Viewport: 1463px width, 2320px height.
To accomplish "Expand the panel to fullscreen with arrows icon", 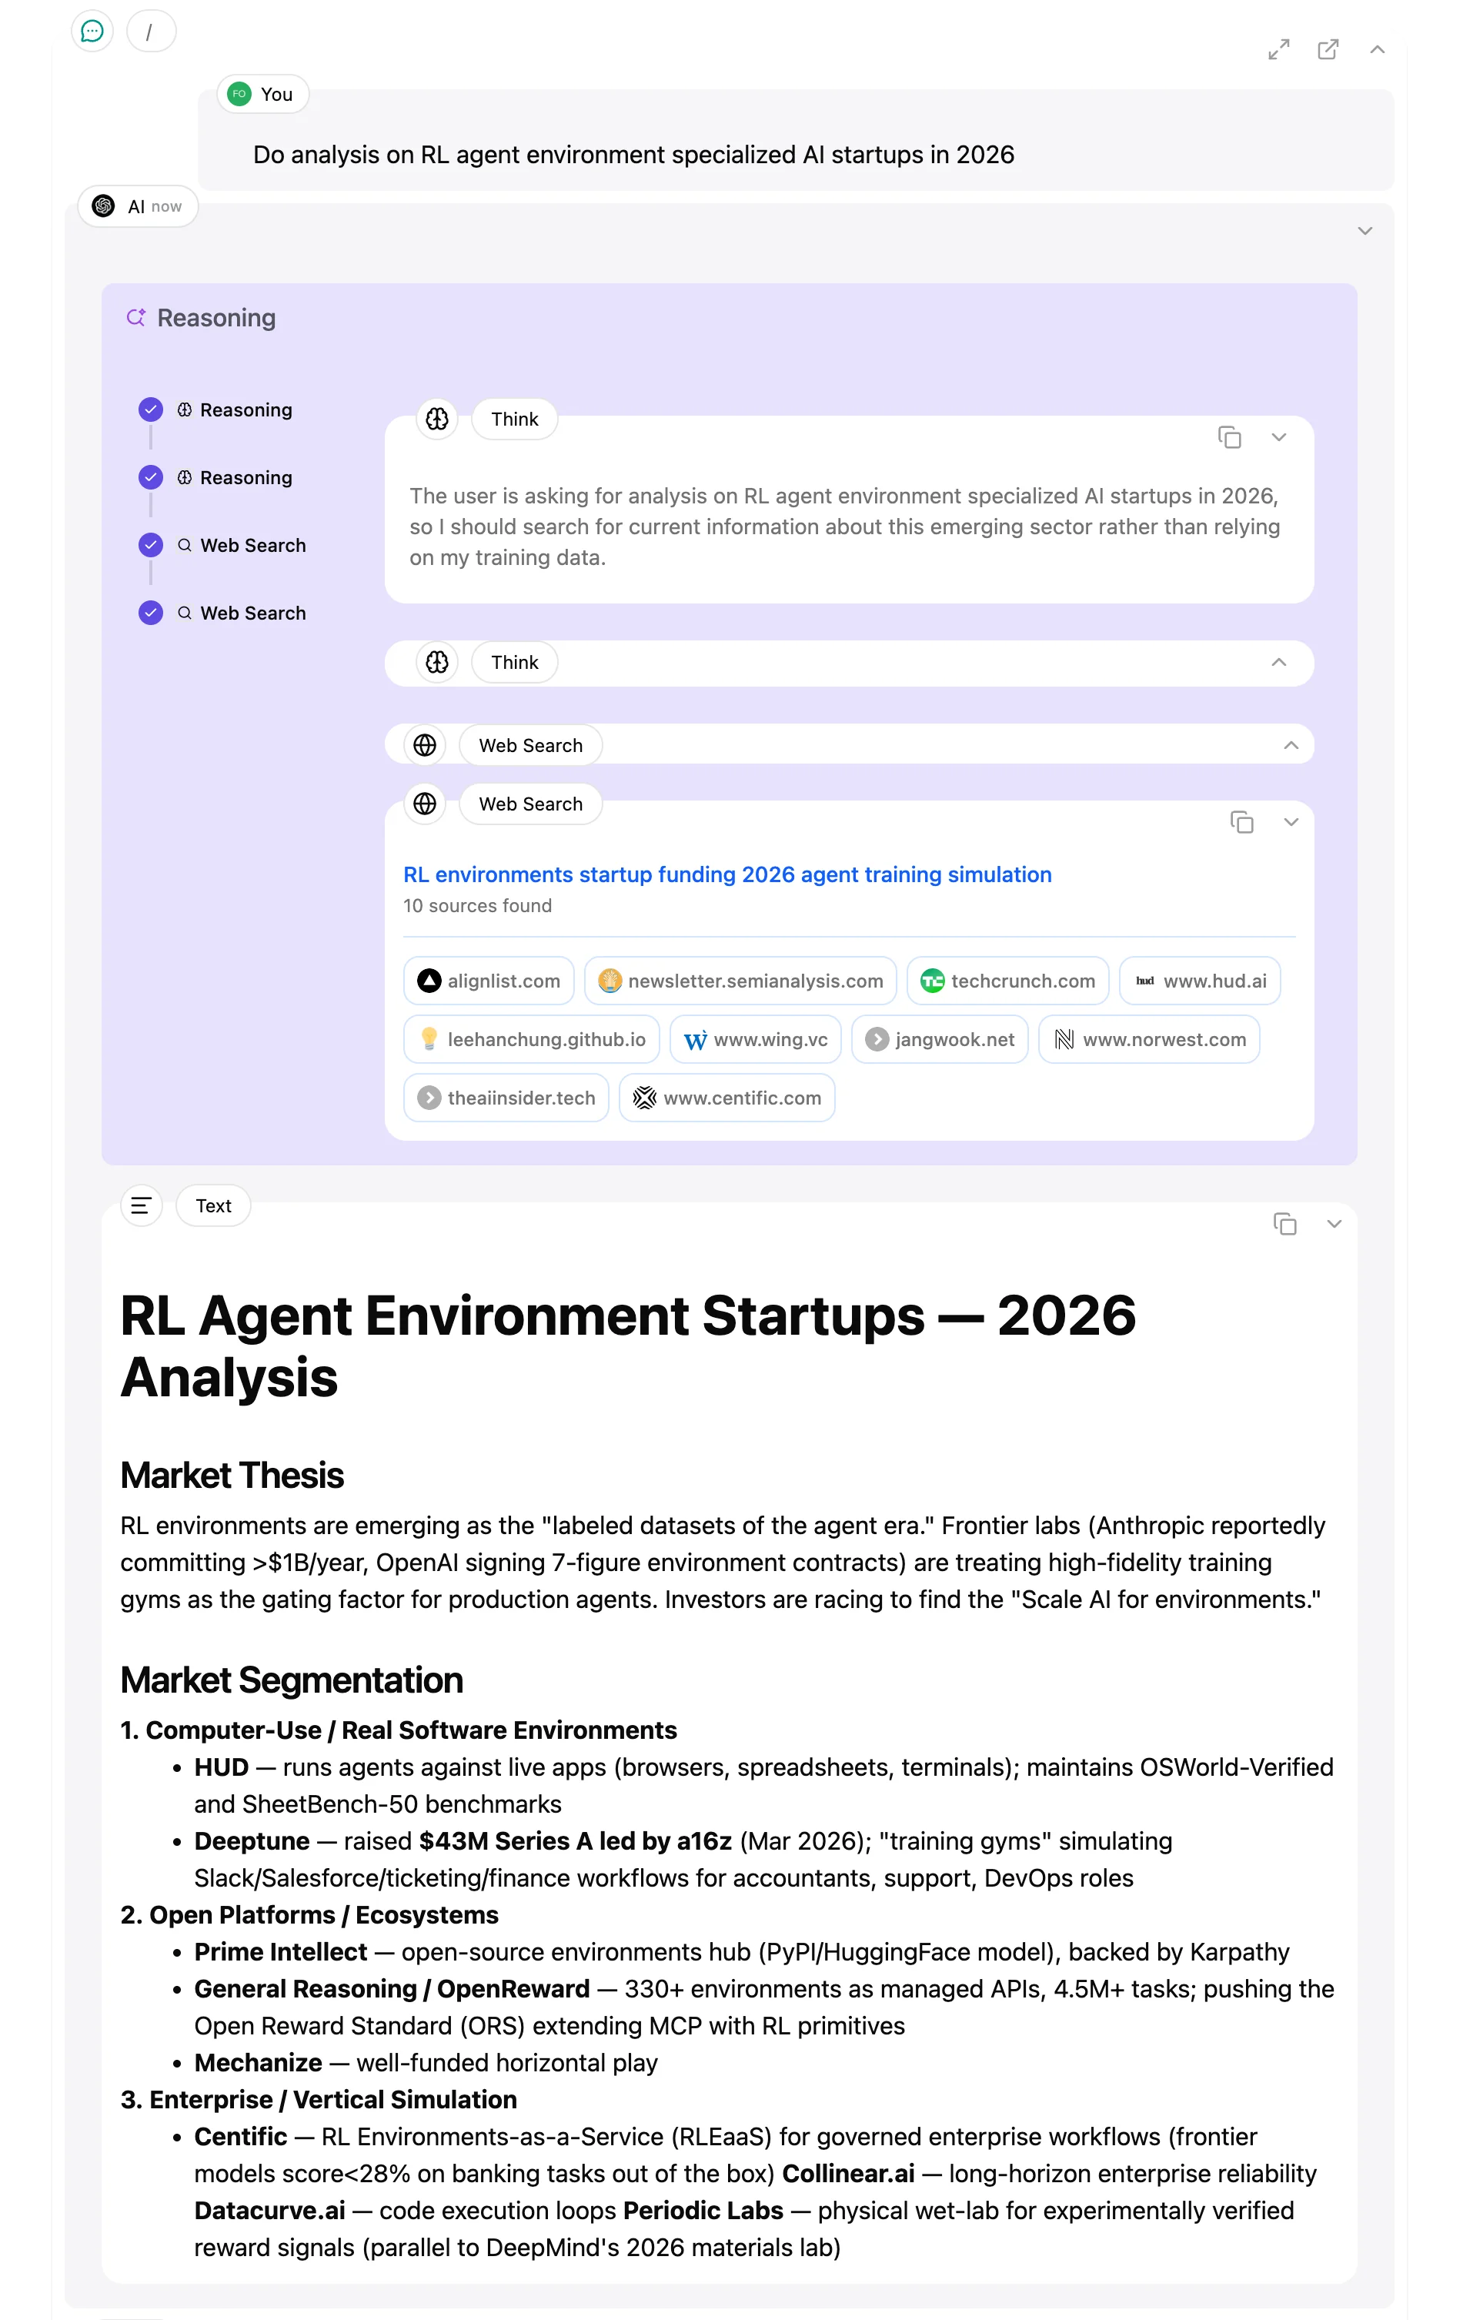I will tap(1278, 50).
